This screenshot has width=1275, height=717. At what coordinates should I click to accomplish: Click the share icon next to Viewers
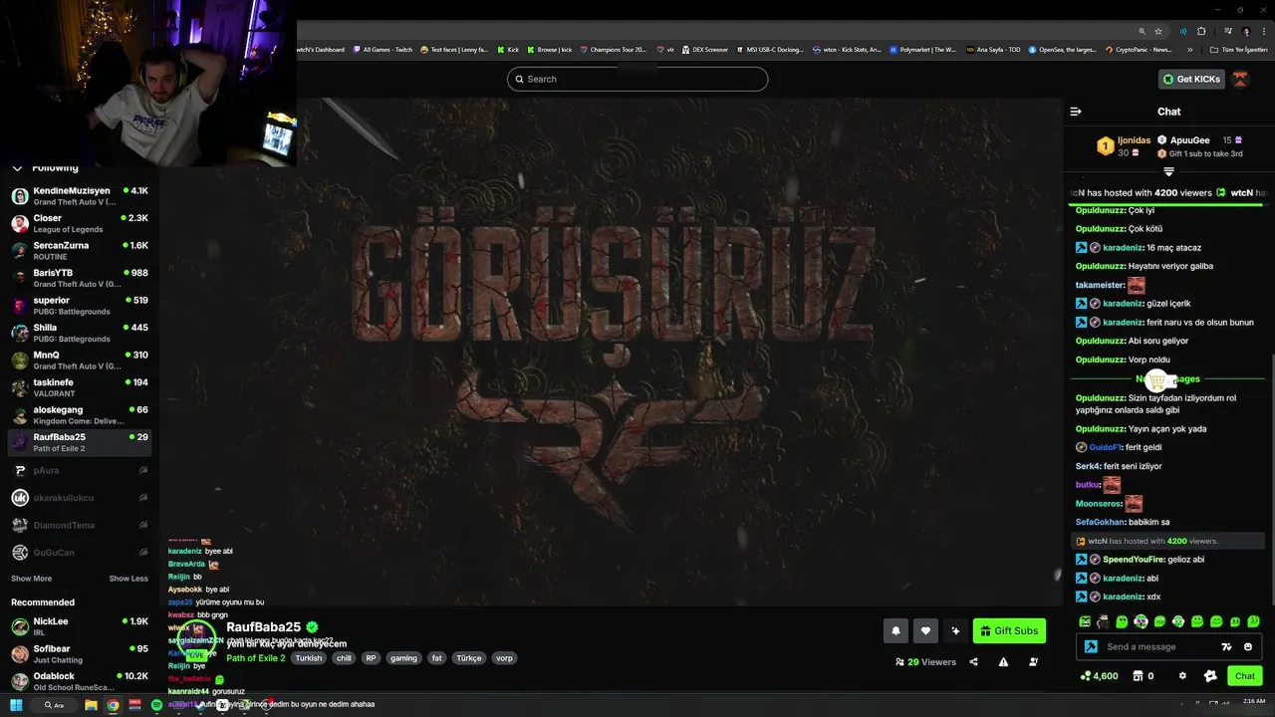tap(973, 662)
